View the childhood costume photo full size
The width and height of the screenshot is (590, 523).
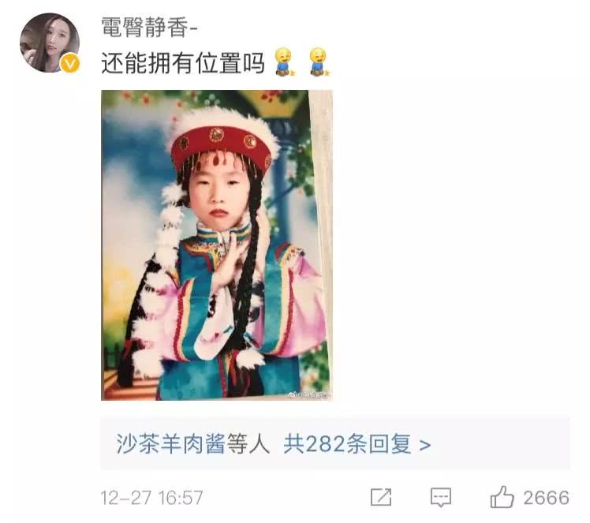216,245
